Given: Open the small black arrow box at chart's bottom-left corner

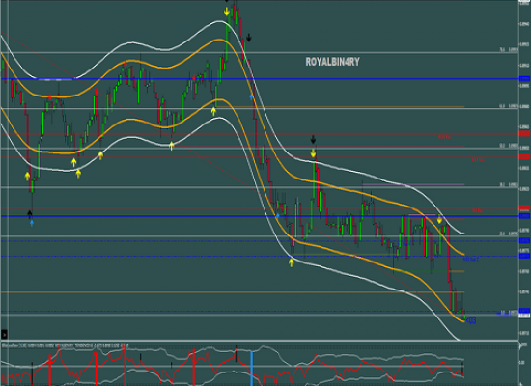Looking at the screenshot, I should pos(4,335).
